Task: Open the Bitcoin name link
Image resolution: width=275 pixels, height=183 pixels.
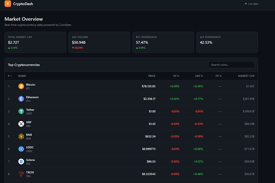Action: pos(31,85)
